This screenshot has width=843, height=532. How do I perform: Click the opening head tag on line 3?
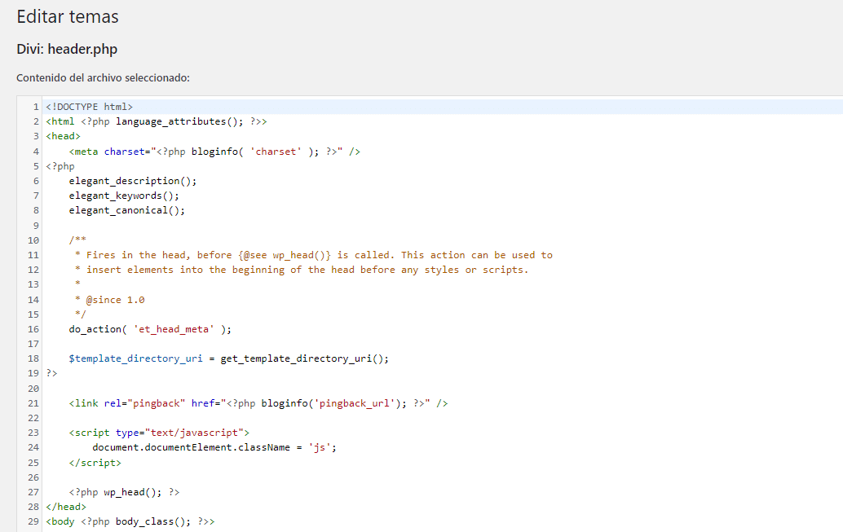click(x=63, y=137)
